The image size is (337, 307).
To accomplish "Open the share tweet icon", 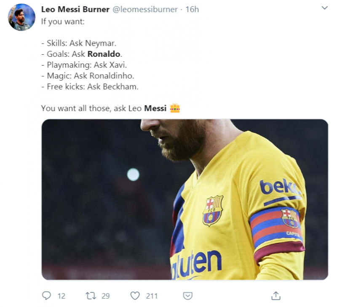I will click(x=275, y=296).
